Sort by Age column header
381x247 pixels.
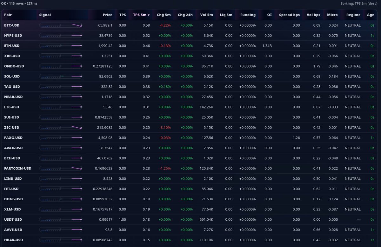371,15
